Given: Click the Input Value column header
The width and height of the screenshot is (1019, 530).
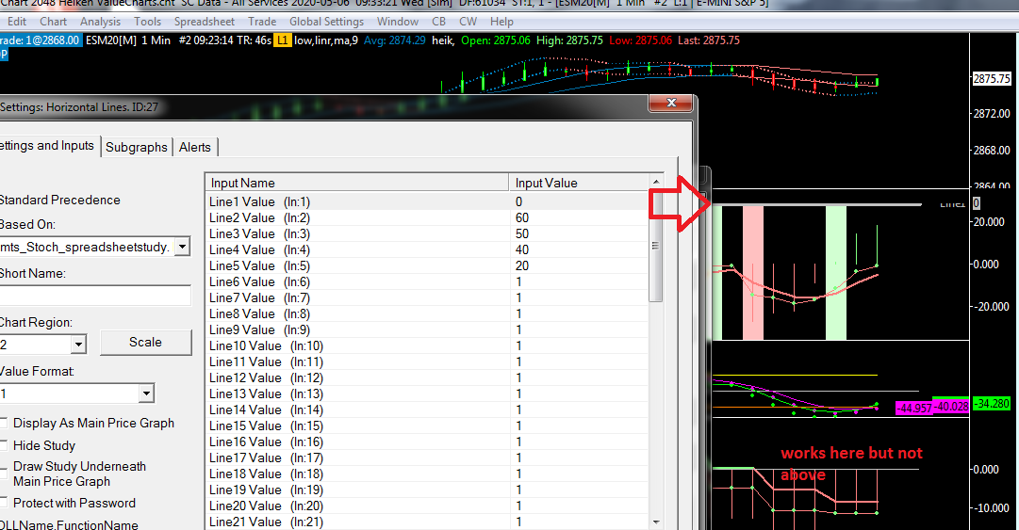Looking at the screenshot, I should click(x=579, y=183).
